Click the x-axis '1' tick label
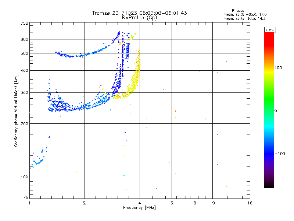The width and height of the screenshot is (294, 221). (29, 203)
